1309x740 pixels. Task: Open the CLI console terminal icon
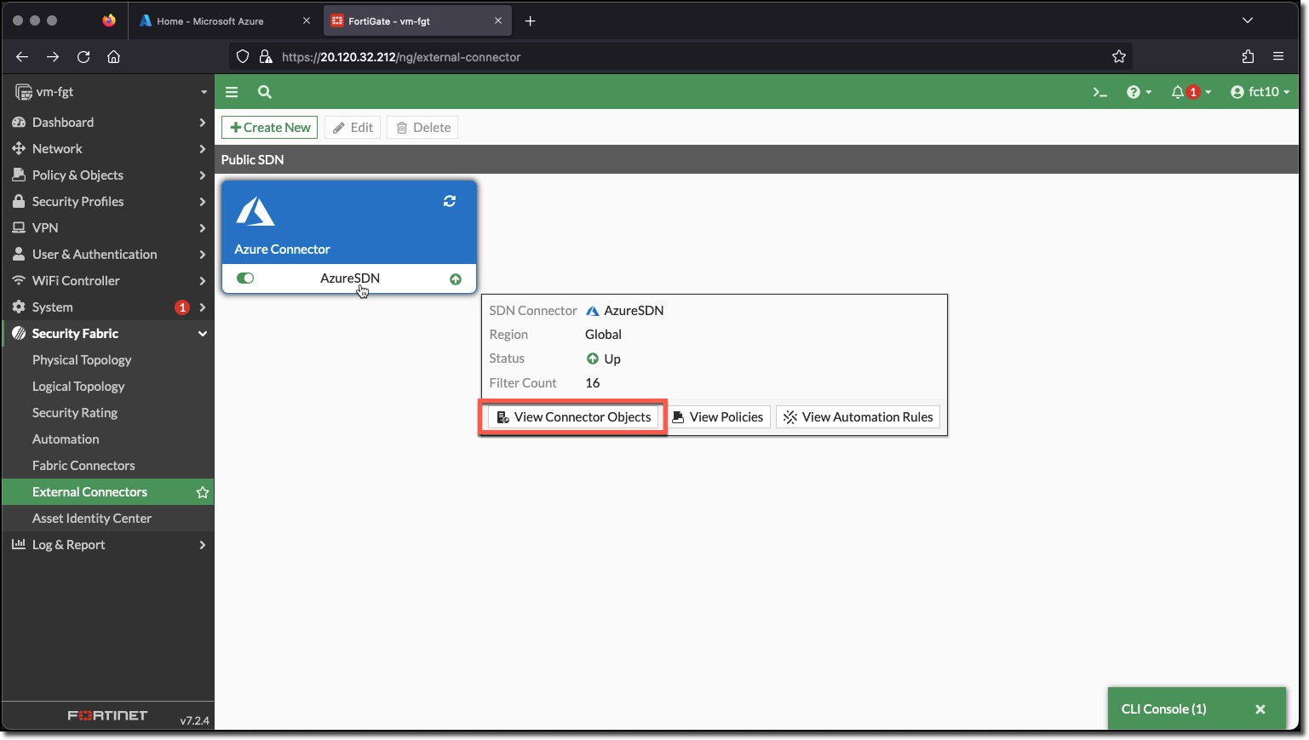(x=1100, y=92)
